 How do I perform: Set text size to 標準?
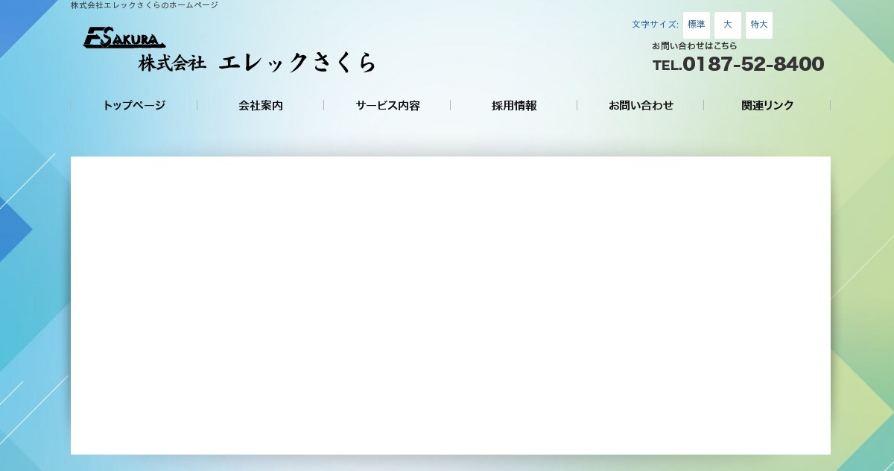(x=697, y=25)
